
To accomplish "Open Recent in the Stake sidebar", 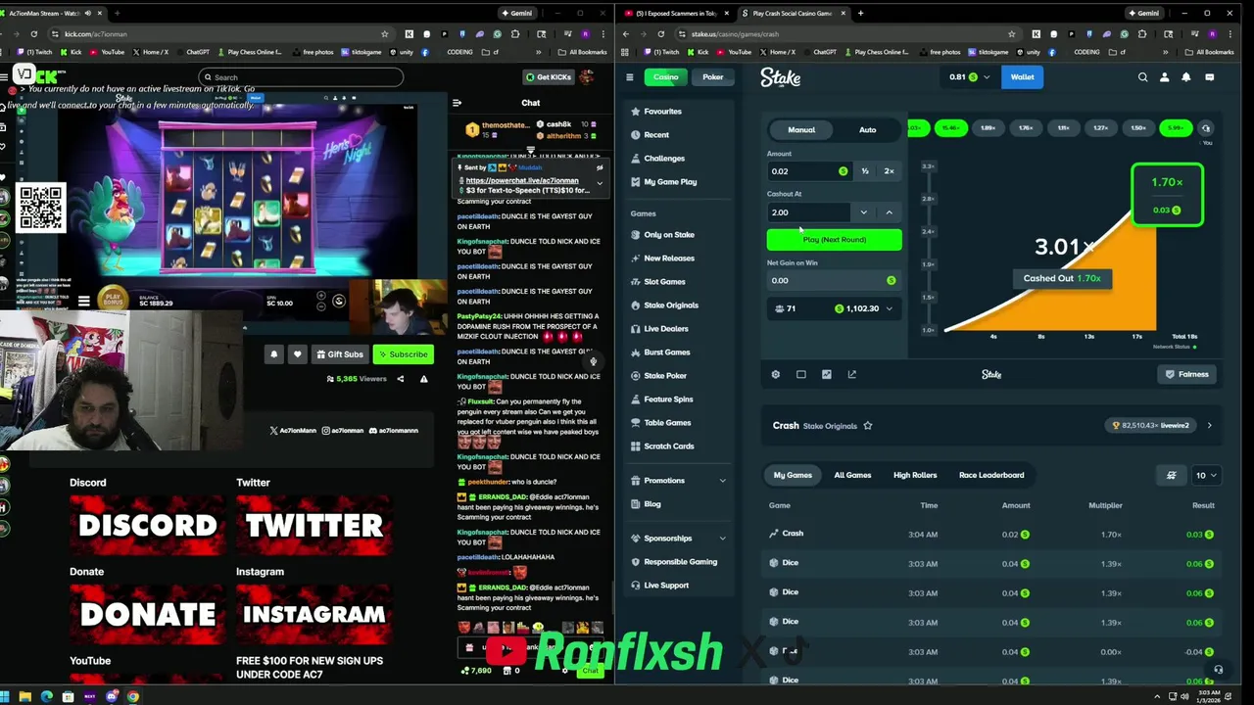I will [656, 135].
